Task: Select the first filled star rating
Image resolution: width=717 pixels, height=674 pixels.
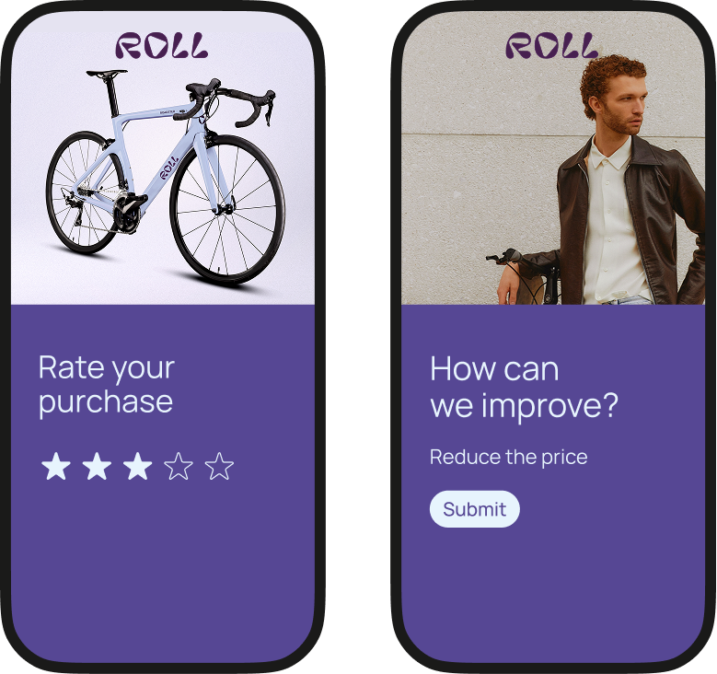Action: click(56, 466)
